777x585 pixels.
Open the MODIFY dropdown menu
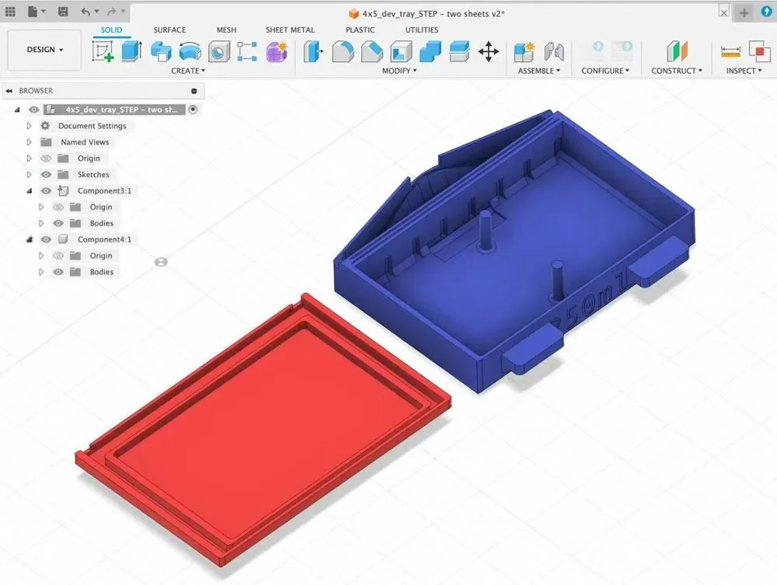click(x=399, y=71)
